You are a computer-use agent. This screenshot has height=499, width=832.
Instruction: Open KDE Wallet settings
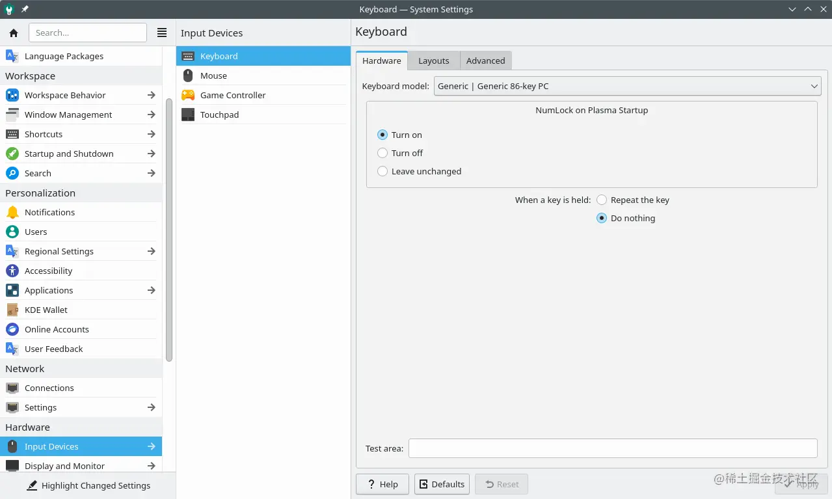(x=81, y=310)
